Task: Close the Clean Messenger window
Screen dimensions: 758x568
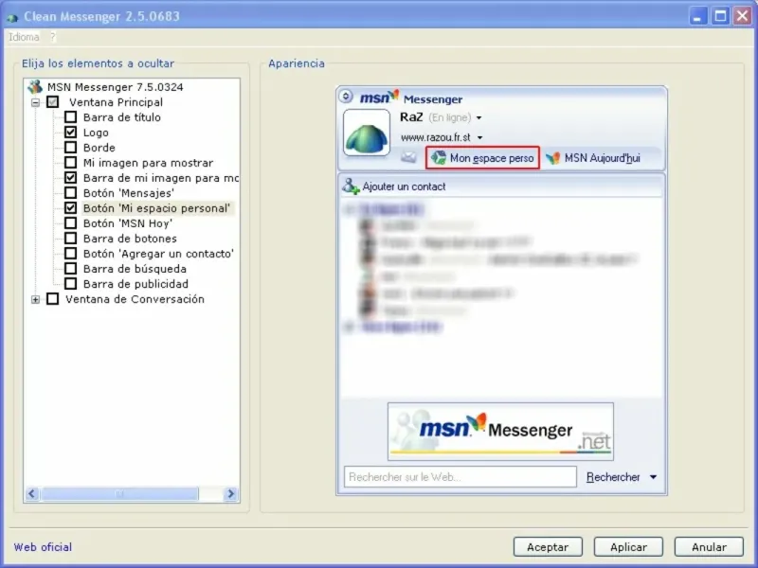Action: click(743, 16)
